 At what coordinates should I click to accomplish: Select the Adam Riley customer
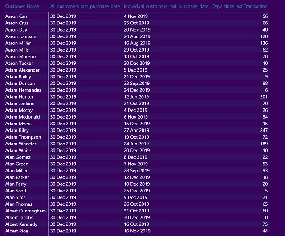click(17, 130)
